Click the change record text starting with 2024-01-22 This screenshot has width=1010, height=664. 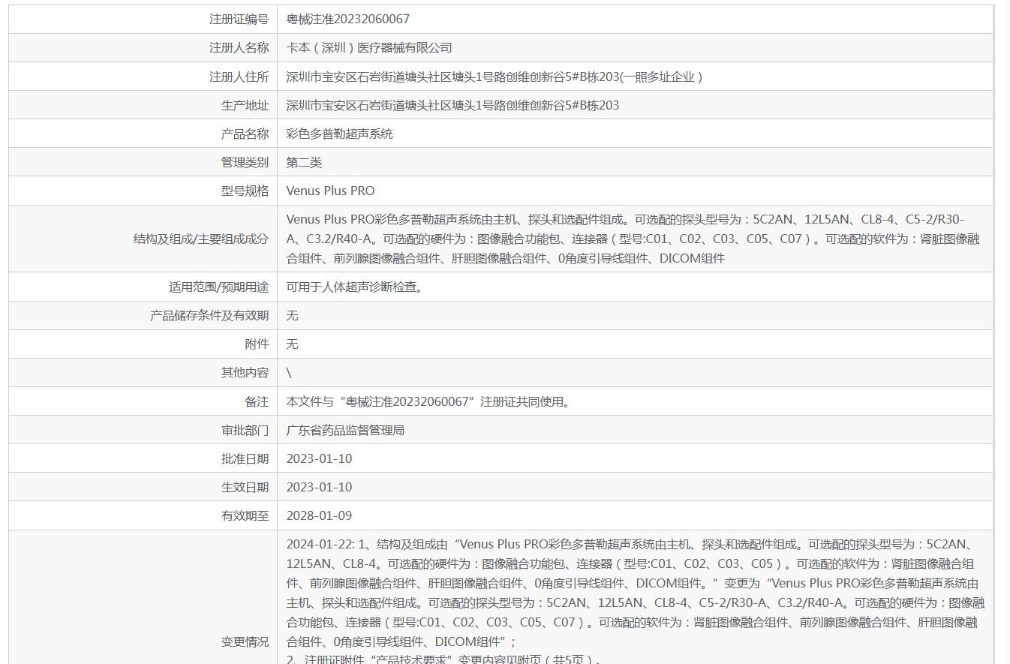click(x=635, y=600)
